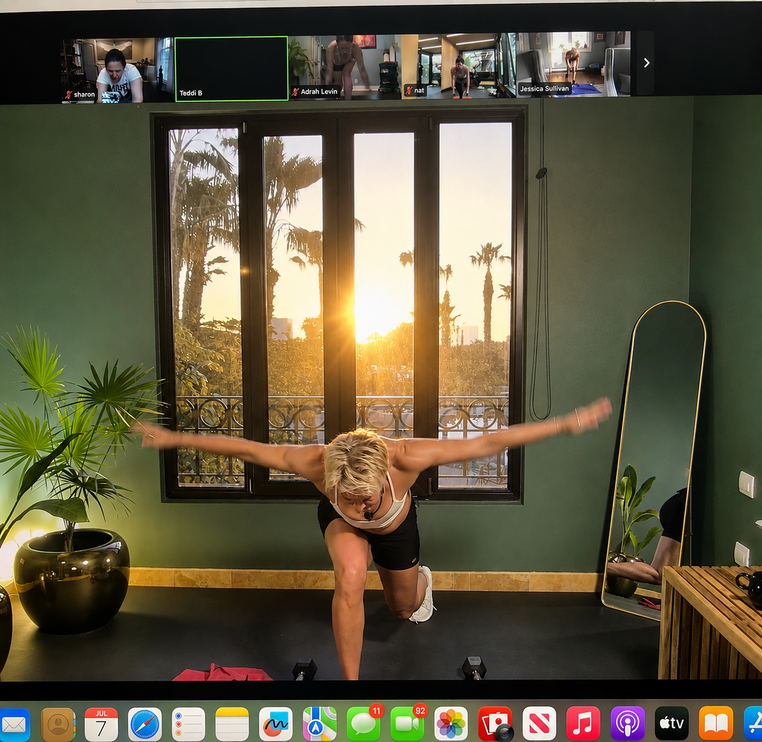Image resolution: width=762 pixels, height=742 pixels.
Task: Select Jessica Sullivan's video thumbnail
Action: 573,64
